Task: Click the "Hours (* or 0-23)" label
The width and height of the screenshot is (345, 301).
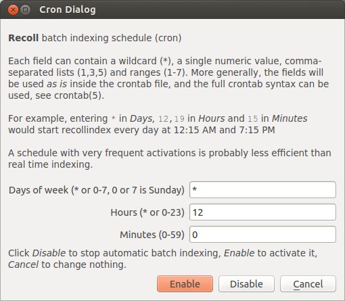Action: [x=147, y=212]
